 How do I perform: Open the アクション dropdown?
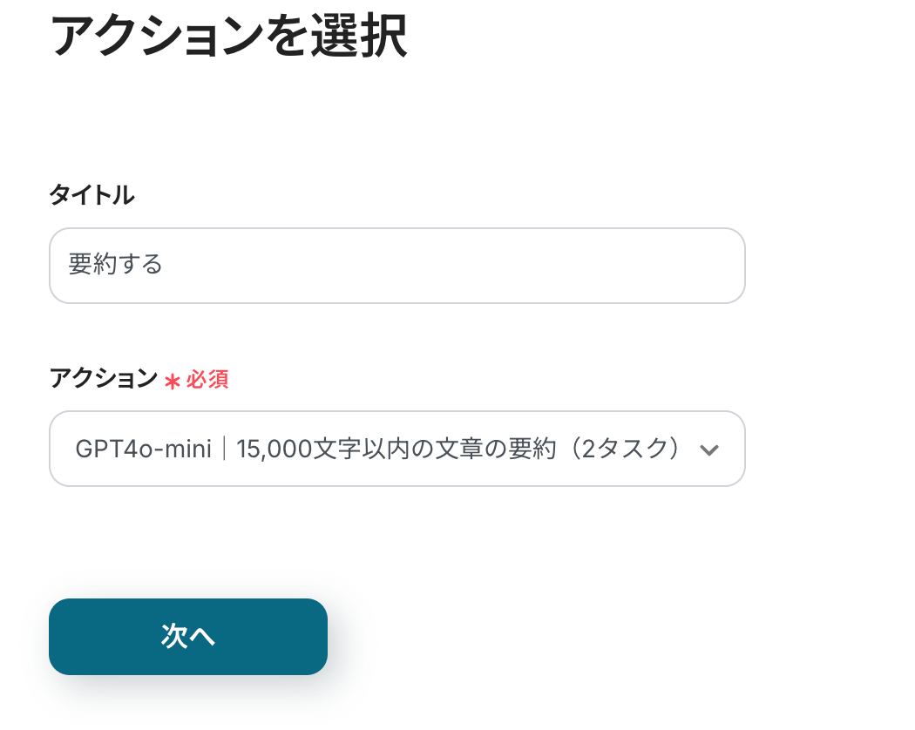[x=396, y=449]
